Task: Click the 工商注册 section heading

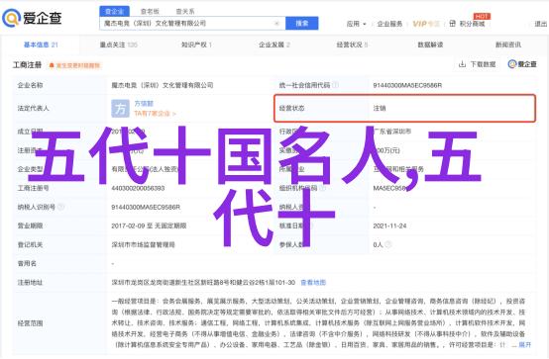Action: pos(28,65)
